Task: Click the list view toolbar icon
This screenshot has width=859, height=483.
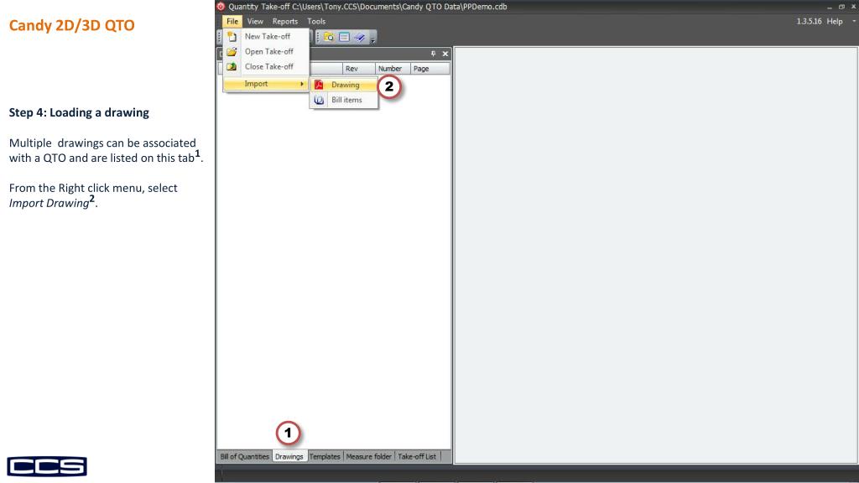Action: 344,37
